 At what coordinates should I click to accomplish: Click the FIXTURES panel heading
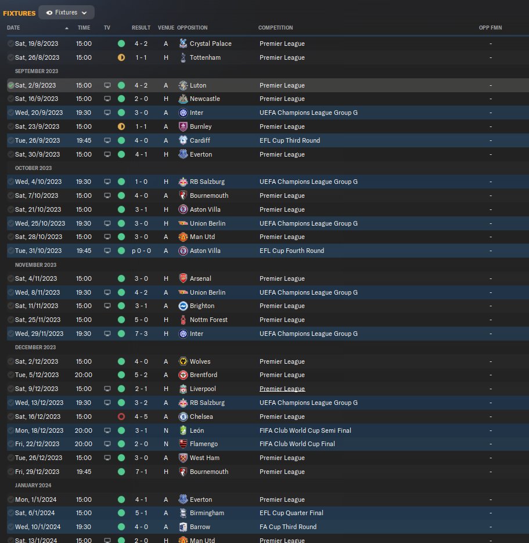pos(19,13)
